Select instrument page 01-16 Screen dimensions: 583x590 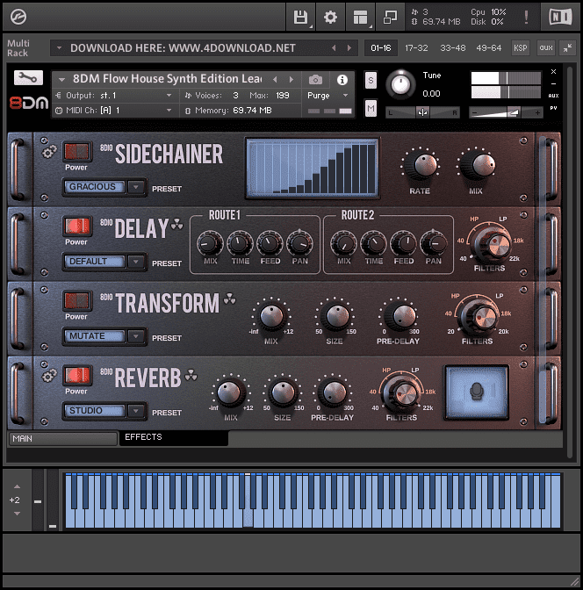pyautogui.click(x=381, y=47)
